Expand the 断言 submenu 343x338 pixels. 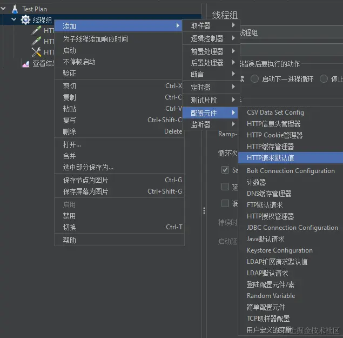click(x=211, y=74)
